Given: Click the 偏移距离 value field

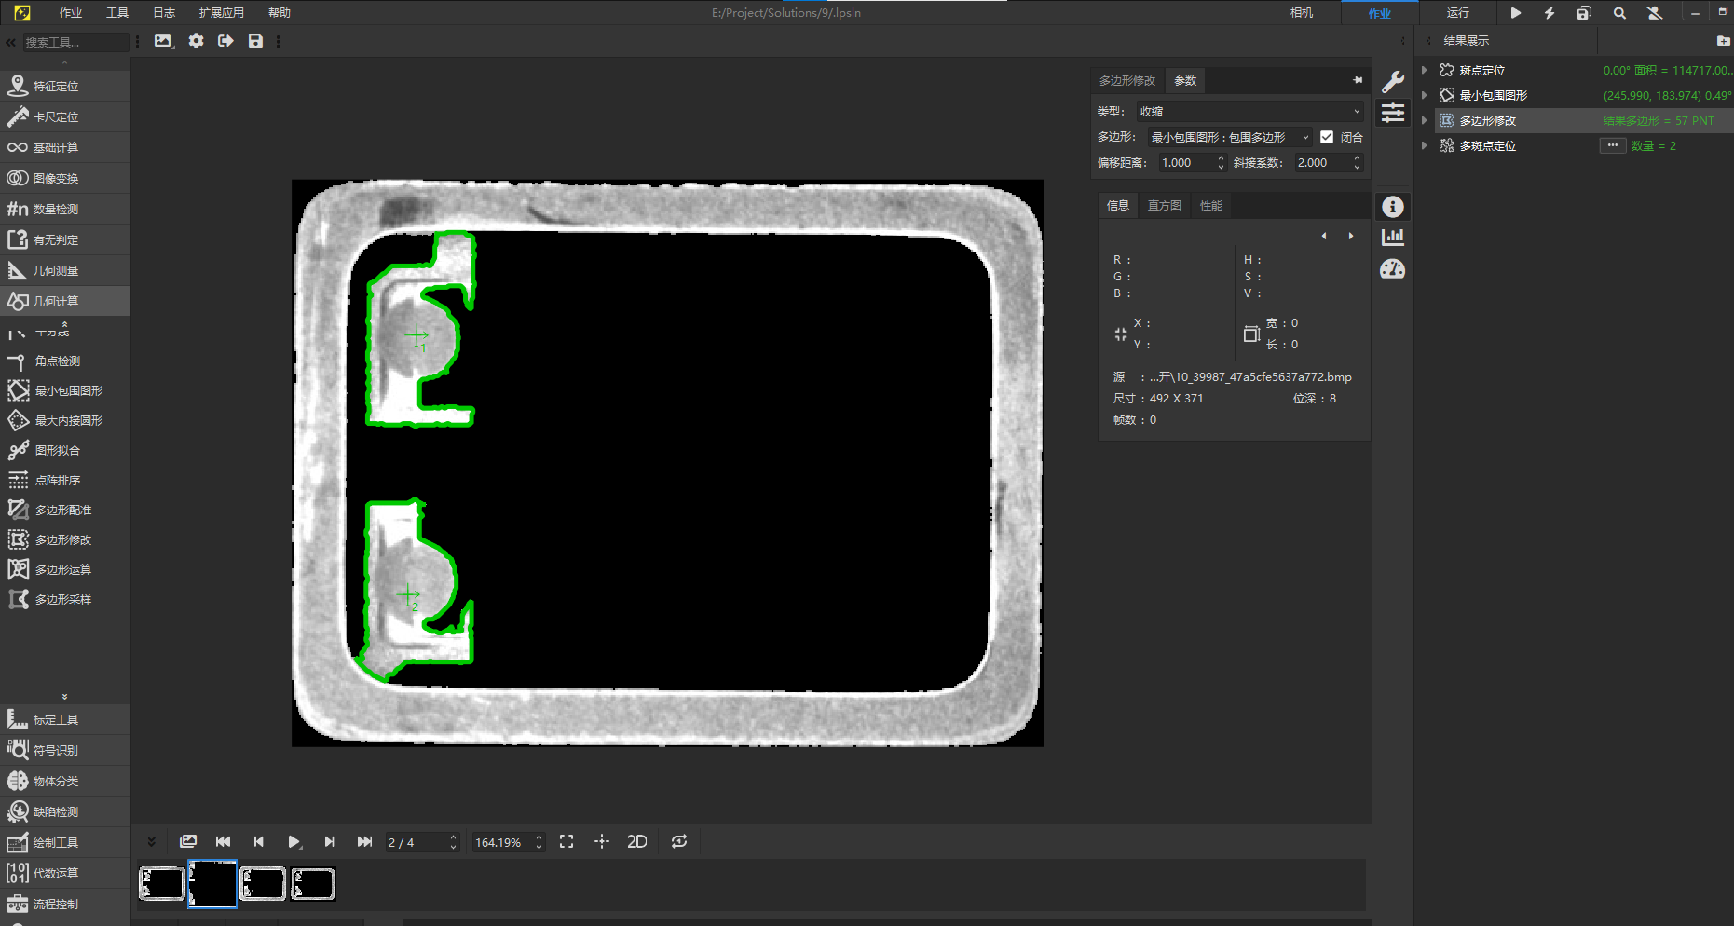Looking at the screenshot, I should (1185, 163).
